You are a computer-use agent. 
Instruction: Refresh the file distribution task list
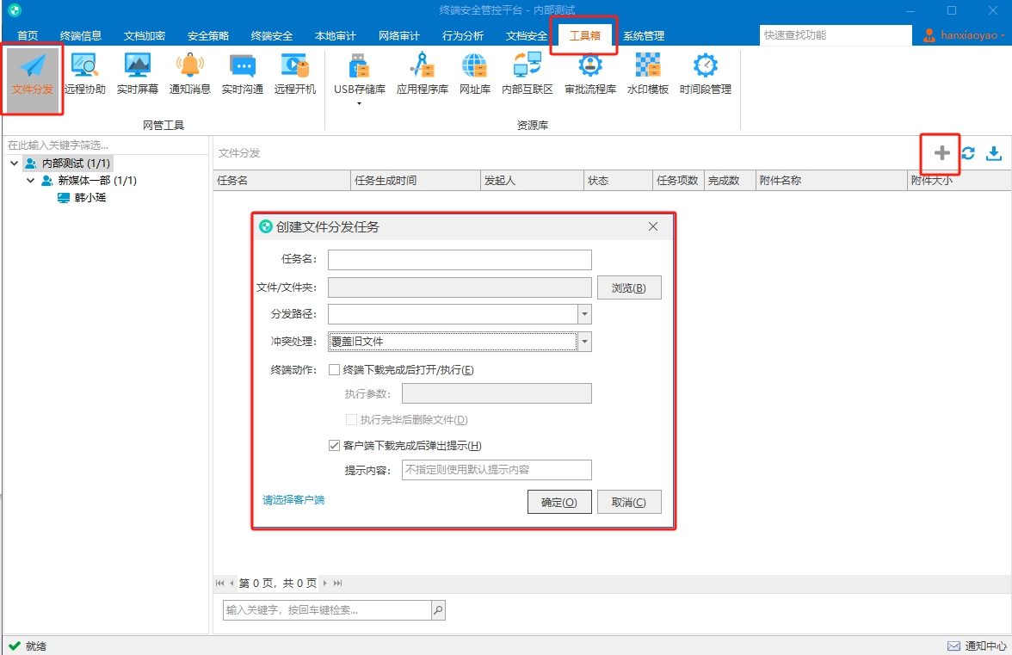point(967,153)
